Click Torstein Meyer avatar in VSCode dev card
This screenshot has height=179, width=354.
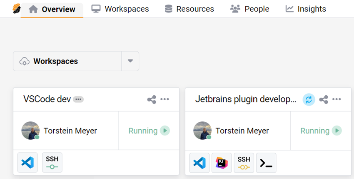click(30, 131)
